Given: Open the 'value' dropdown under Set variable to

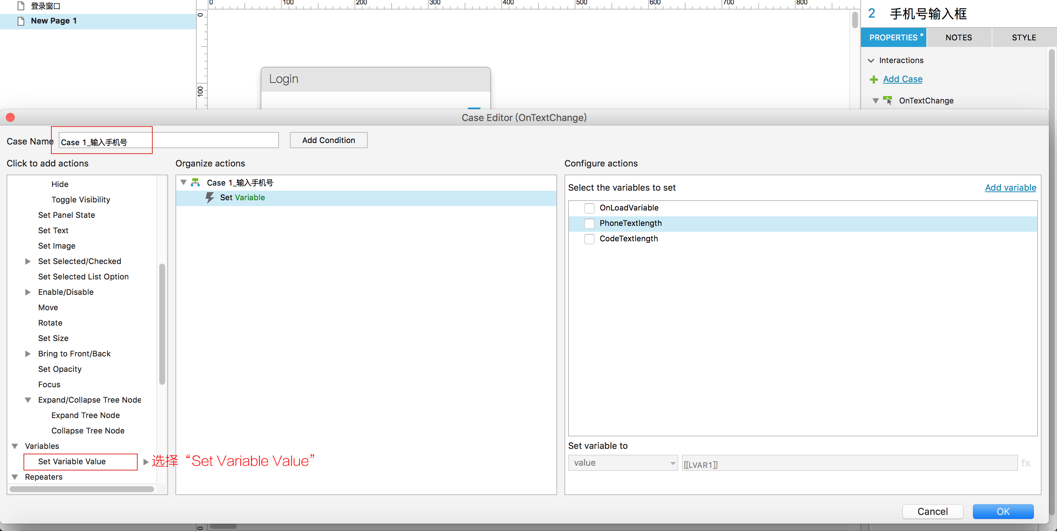Looking at the screenshot, I should [x=623, y=463].
